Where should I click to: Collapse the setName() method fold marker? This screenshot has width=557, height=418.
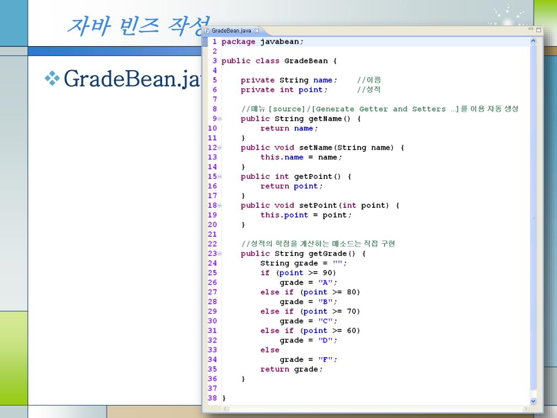coord(220,147)
